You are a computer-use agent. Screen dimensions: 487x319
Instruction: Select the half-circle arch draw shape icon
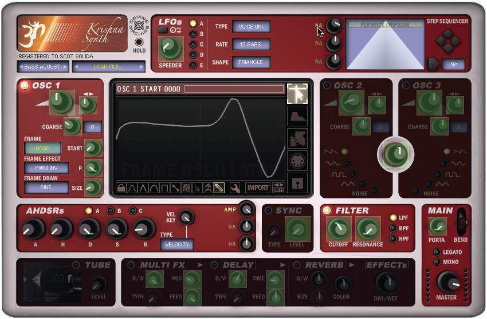tap(154, 188)
